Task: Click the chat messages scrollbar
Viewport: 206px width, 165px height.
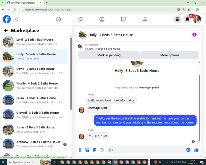Action: tap(199, 108)
